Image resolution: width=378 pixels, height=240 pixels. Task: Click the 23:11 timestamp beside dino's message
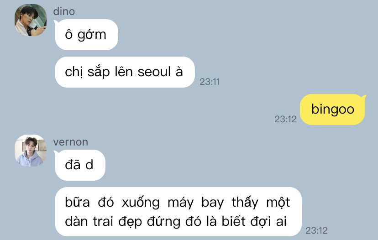(x=210, y=82)
